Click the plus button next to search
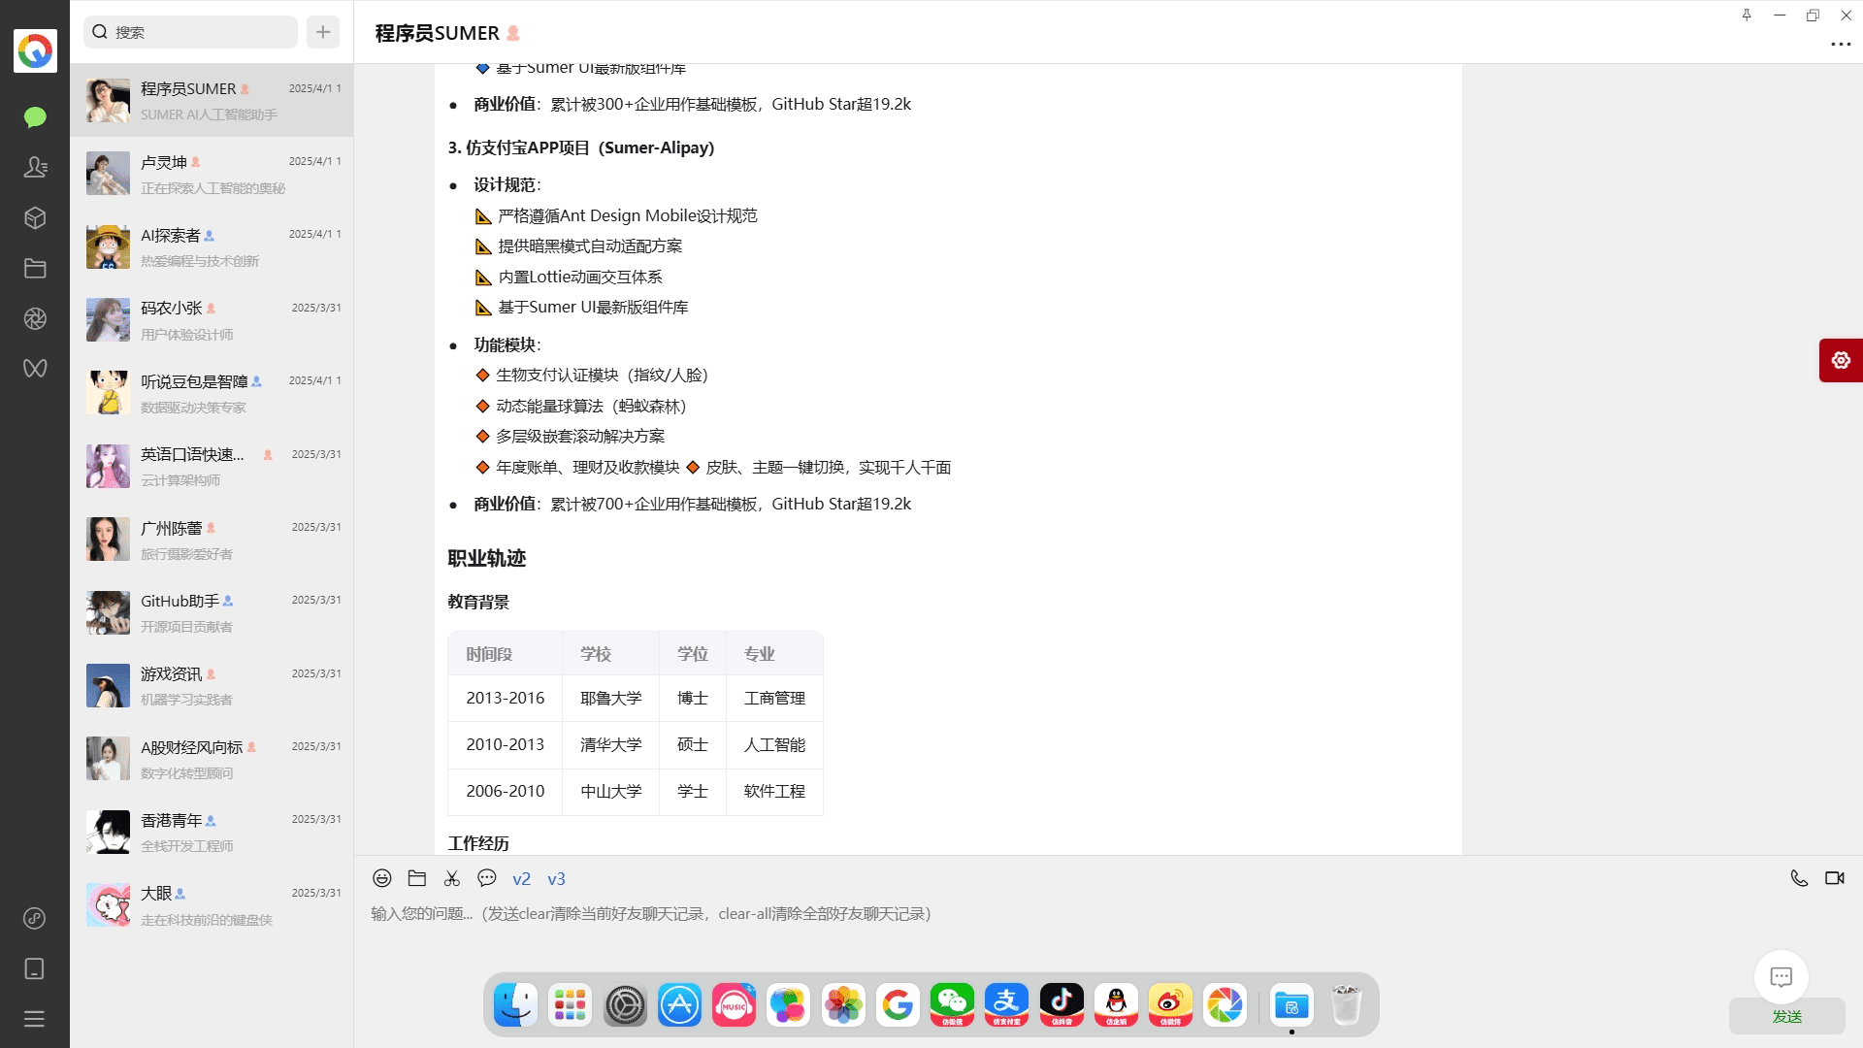Image resolution: width=1863 pixels, height=1048 pixels. 323,32
